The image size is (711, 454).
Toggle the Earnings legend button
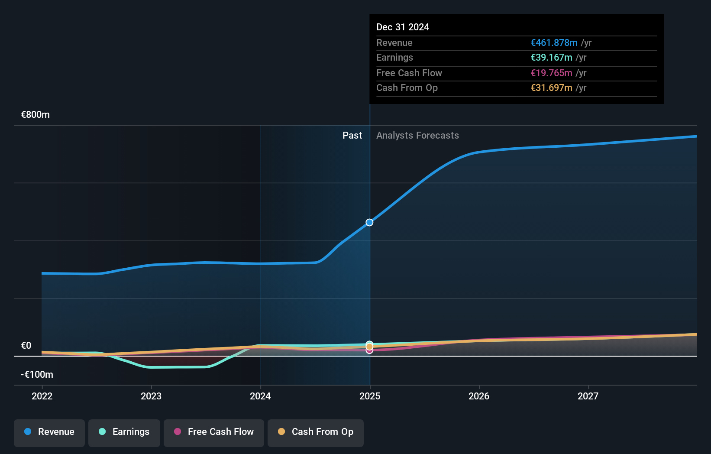click(124, 433)
